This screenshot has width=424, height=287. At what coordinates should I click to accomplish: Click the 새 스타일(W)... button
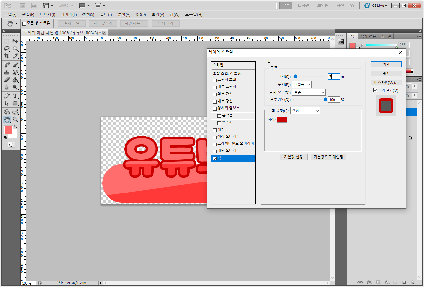point(386,83)
